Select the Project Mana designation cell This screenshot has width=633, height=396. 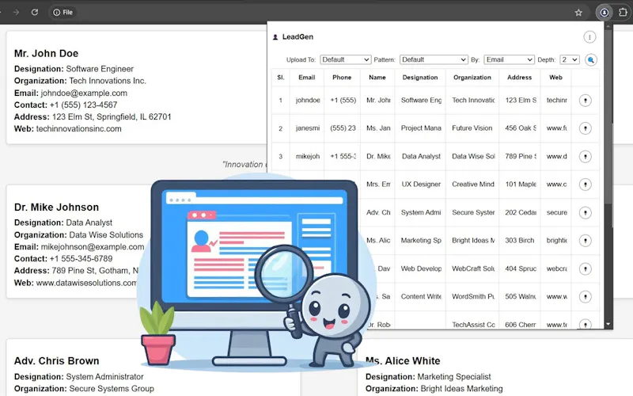click(420, 128)
